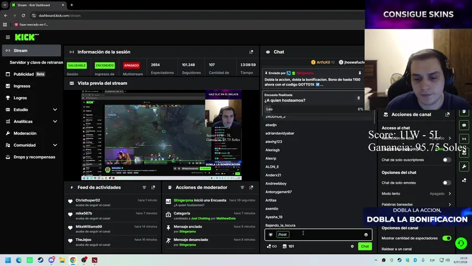
Task: Expand the Analíticas sidebar section
Action: pyautogui.click(x=55, y=121)
